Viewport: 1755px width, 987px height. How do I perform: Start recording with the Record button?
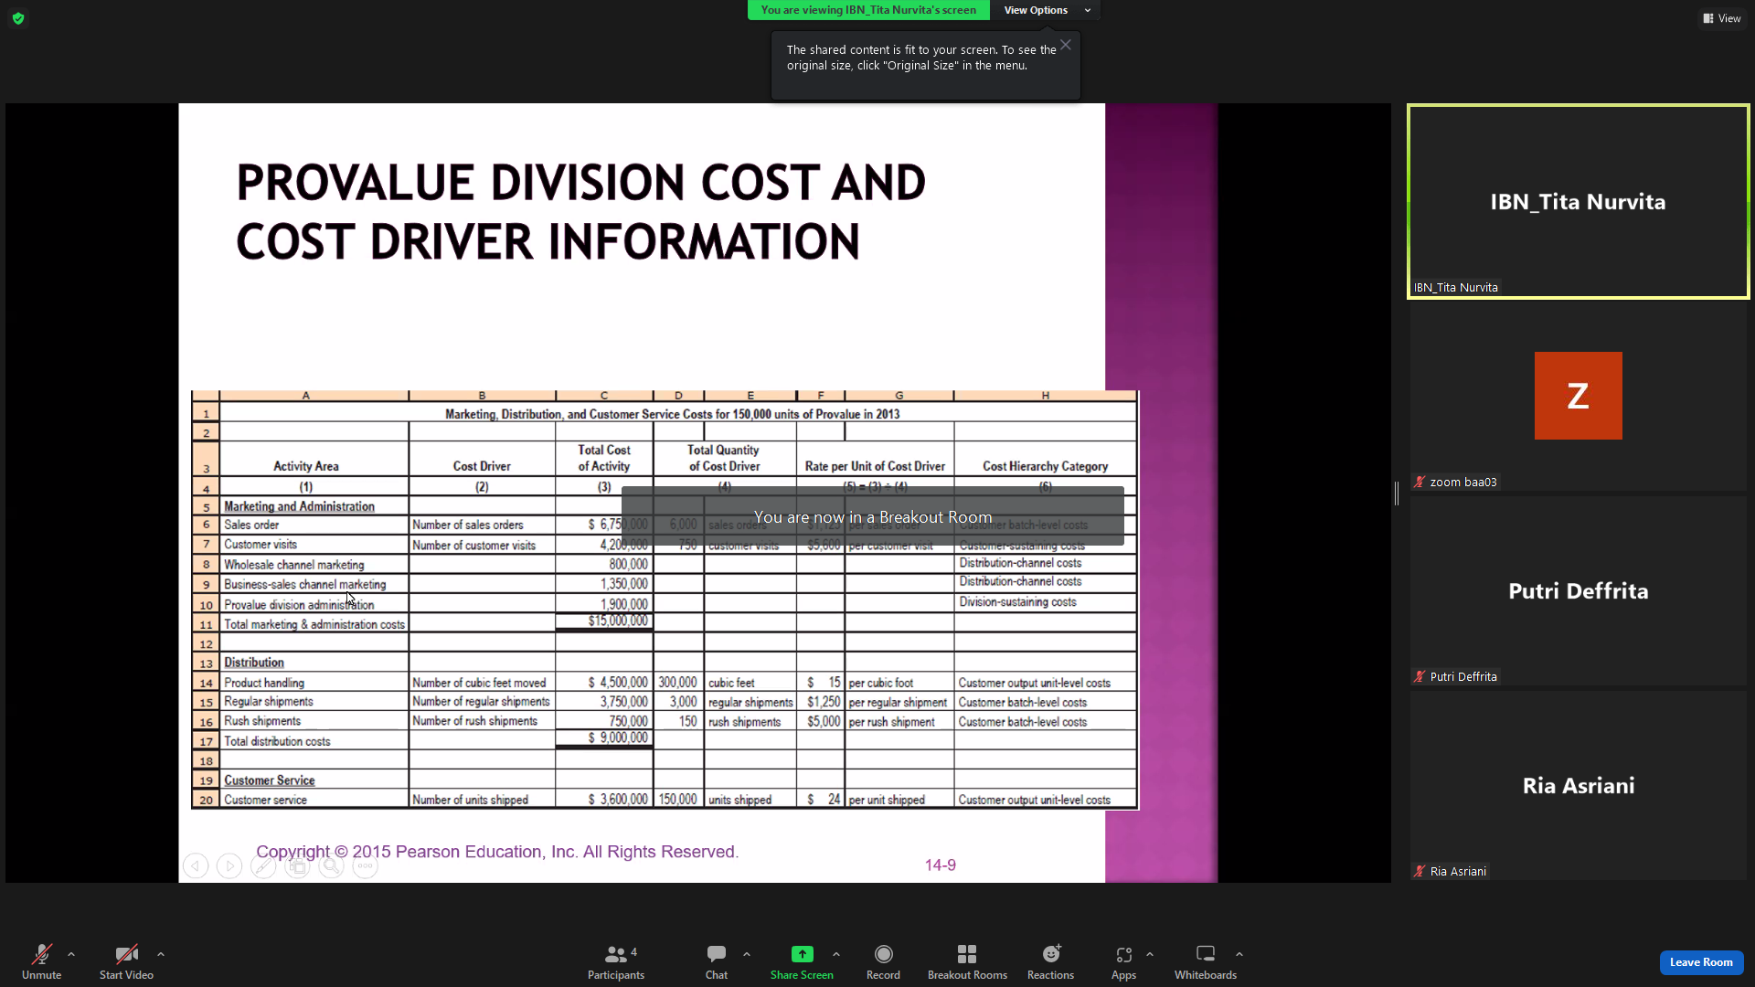pos(883,961)
